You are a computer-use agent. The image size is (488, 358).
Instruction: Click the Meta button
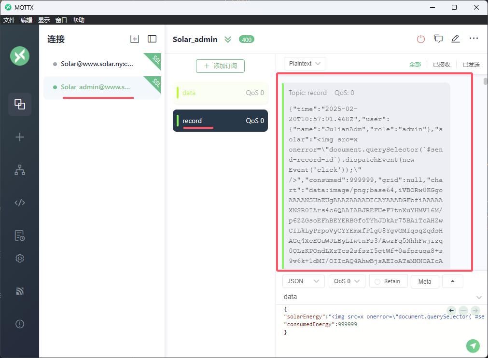(425, 282)
